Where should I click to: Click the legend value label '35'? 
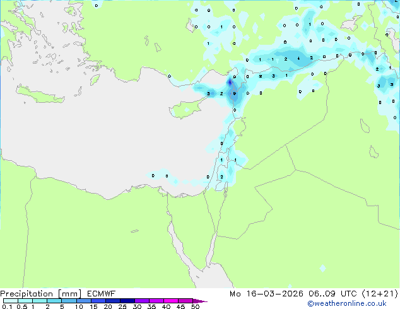pos(151,306)
